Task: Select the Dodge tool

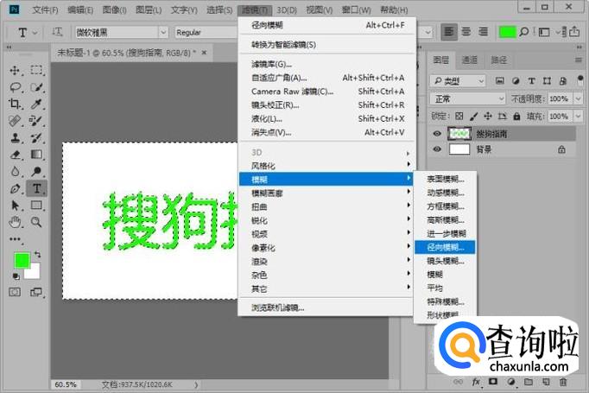Action: (x=36, y=171)
